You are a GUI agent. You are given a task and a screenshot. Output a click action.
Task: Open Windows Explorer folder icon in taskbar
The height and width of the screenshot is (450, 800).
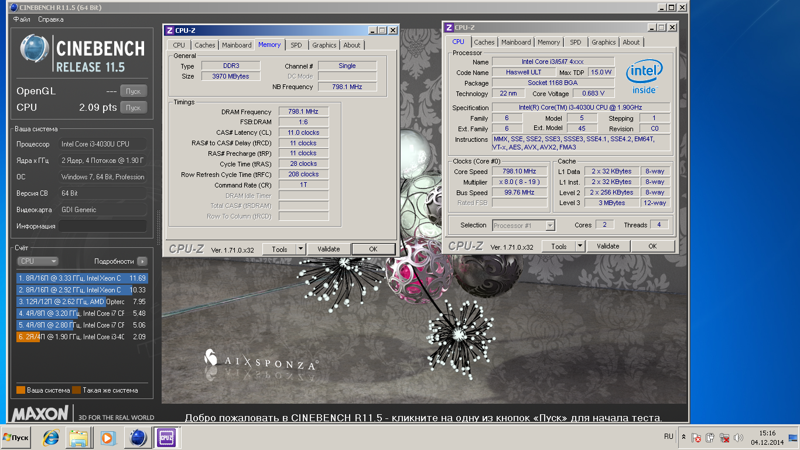coord(78,438)
